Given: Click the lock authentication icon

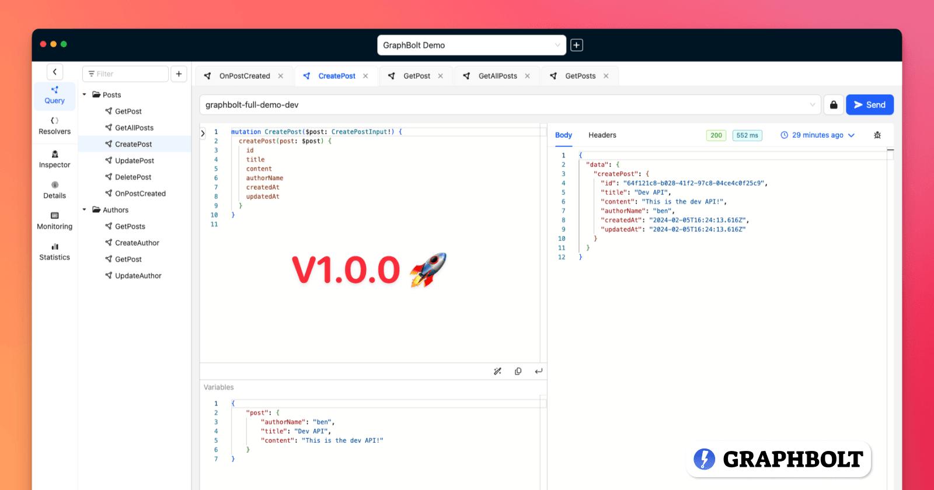Looking at the screenshot, I should 834,105.
